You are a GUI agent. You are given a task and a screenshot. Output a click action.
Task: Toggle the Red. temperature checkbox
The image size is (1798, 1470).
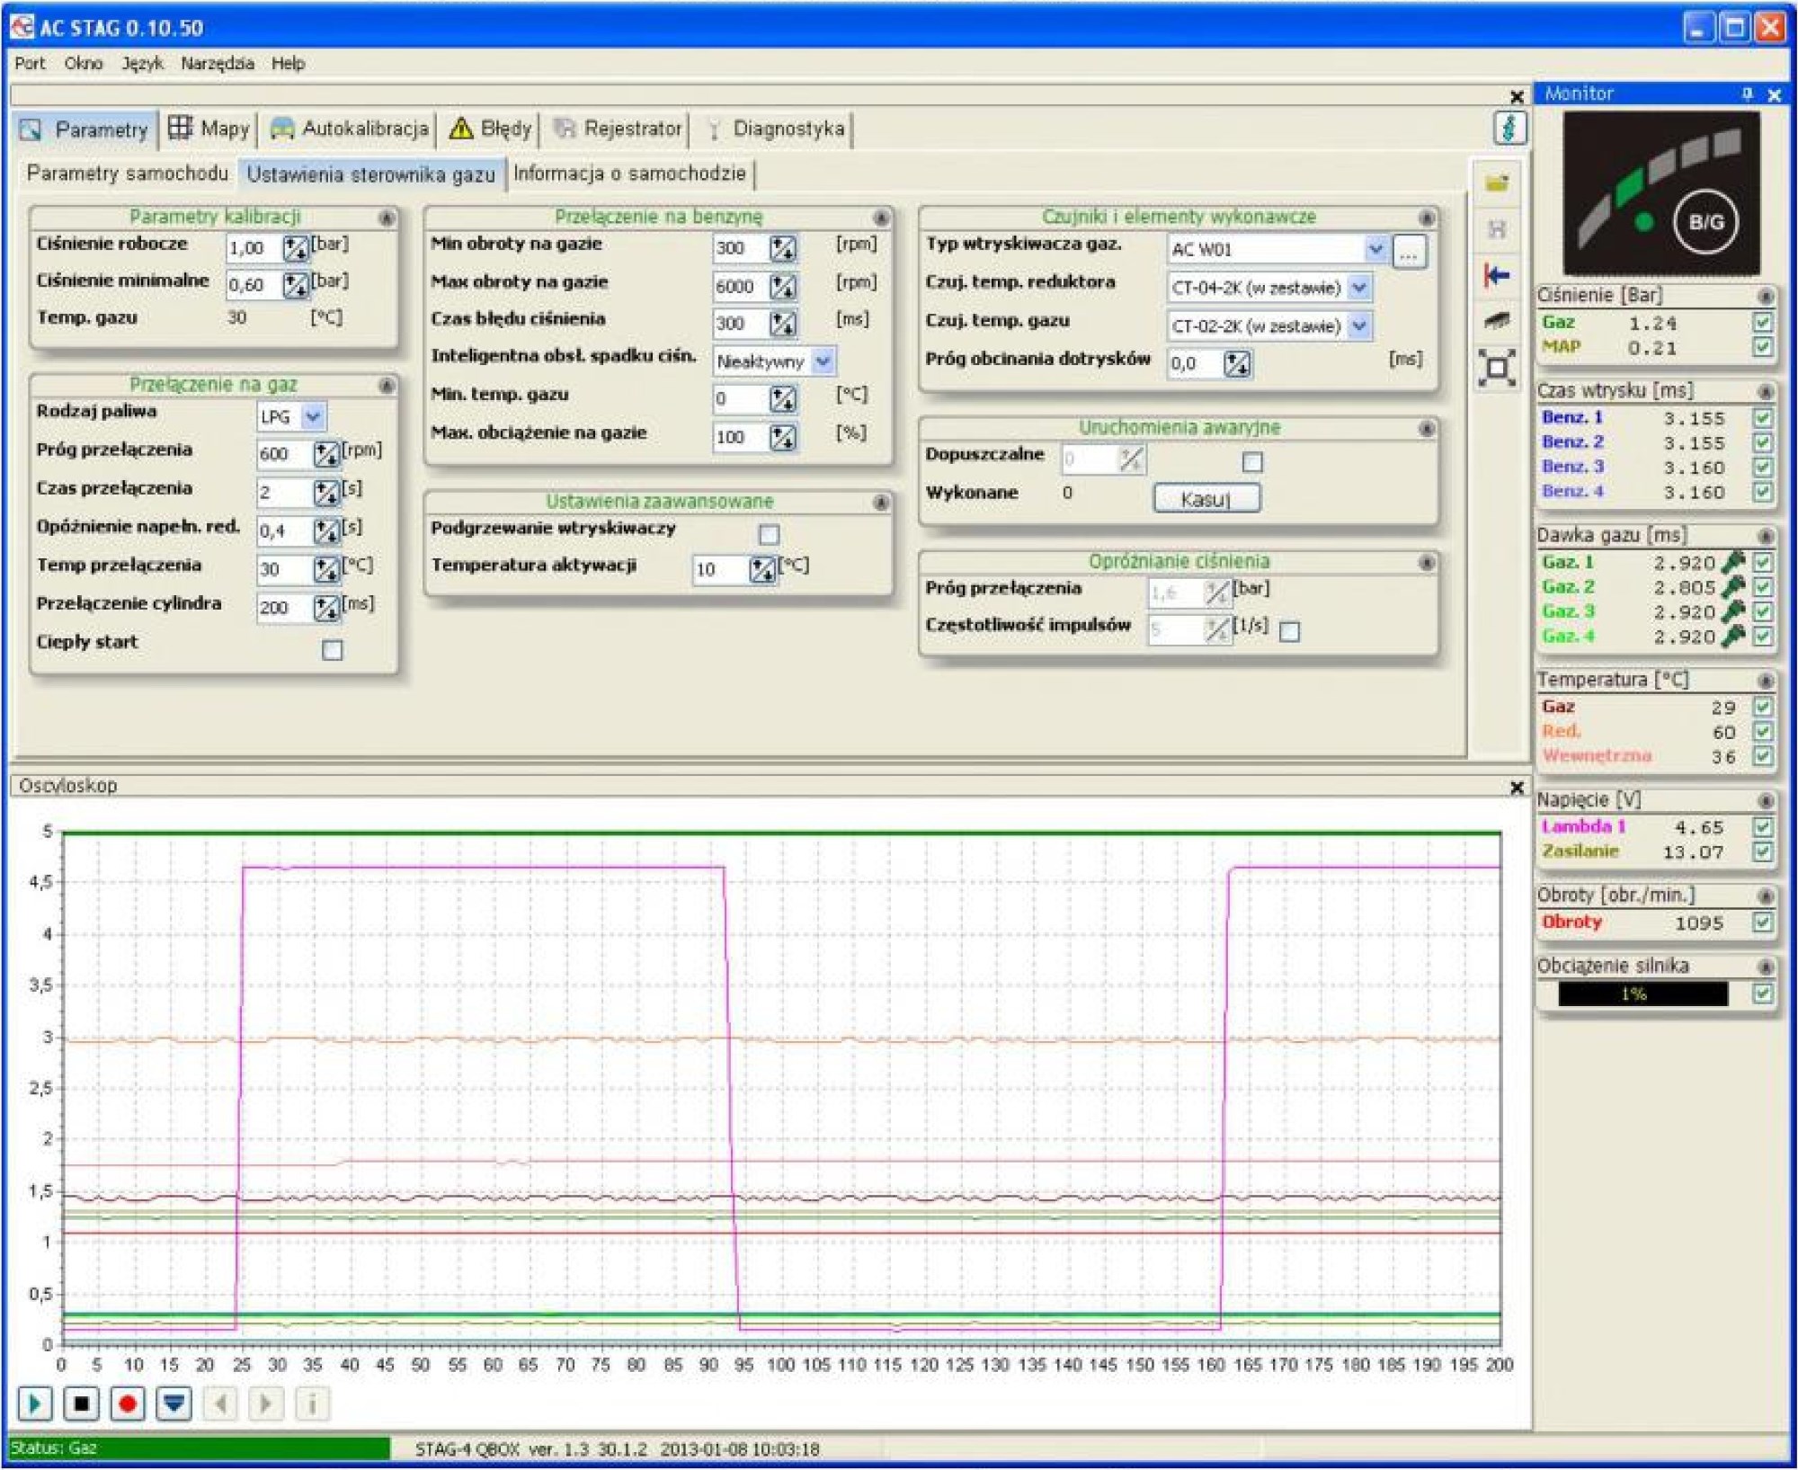(x=1763, y=731)
